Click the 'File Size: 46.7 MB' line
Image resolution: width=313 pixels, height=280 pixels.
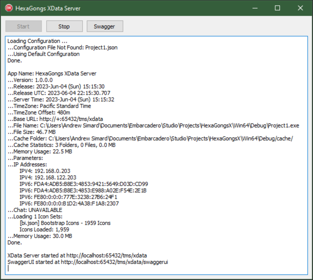coord(32,132)
